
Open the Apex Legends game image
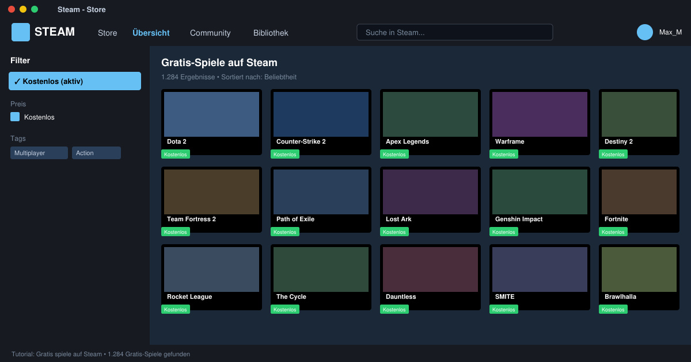(x=430, y=114)
